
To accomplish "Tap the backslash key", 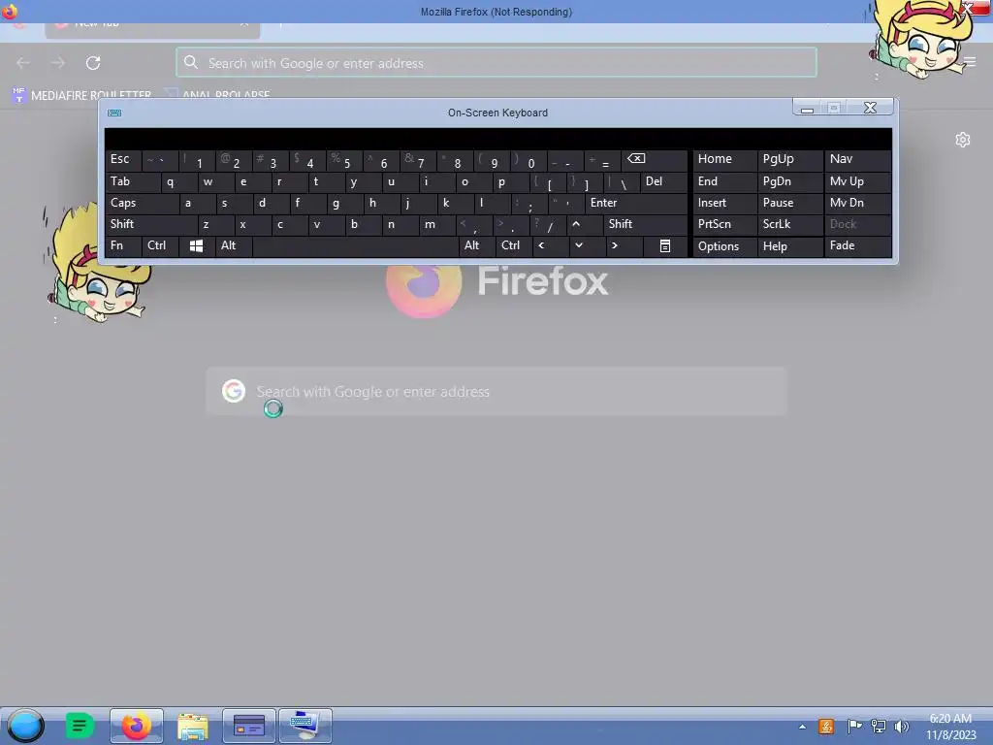I will pyautogui.click(x=622, y=181).
